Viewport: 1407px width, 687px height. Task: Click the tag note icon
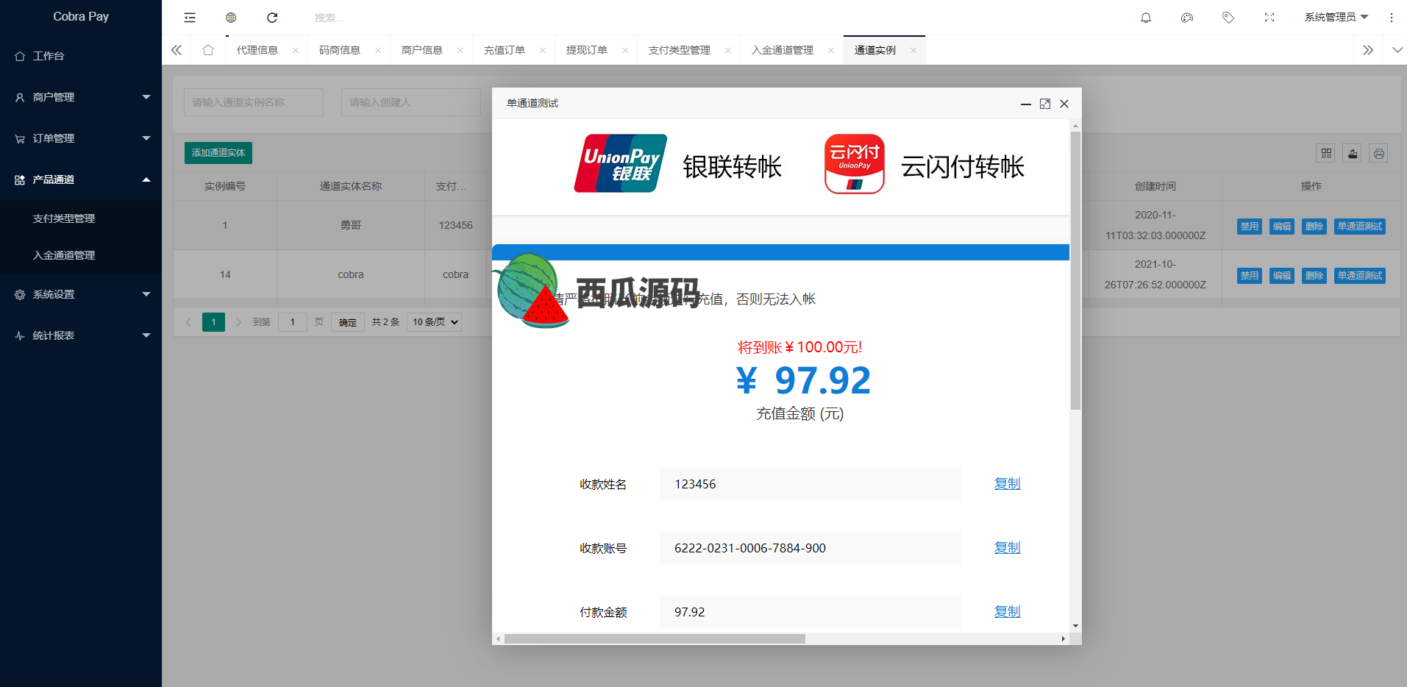pyautogui.click(x=1228, y=18)
